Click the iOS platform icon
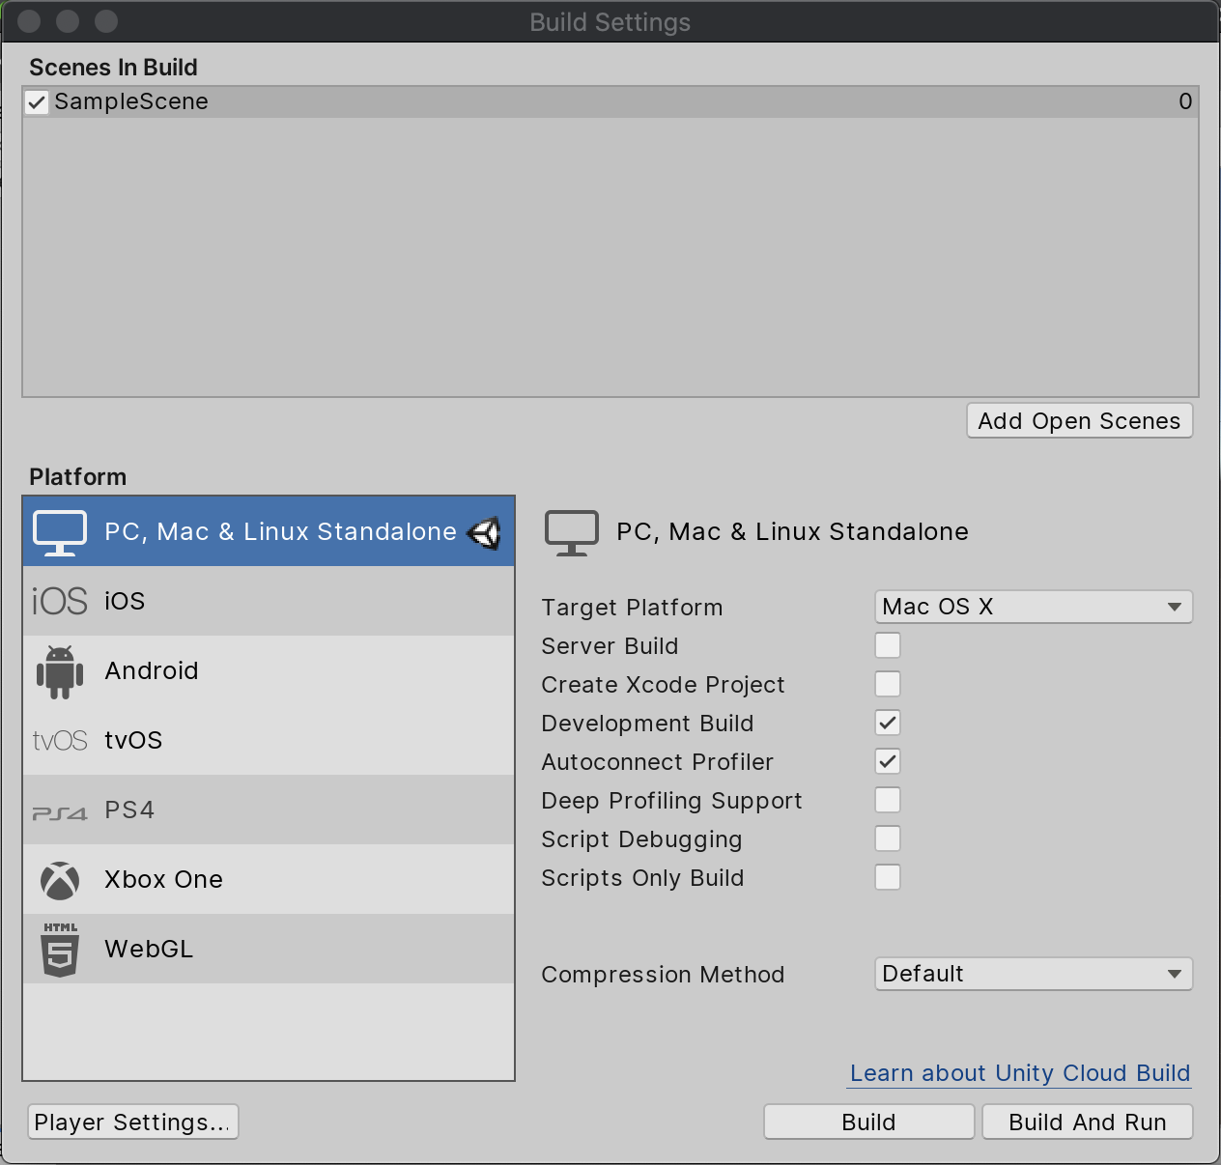 (60, 601)
